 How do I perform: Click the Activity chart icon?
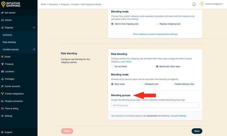pyautogui.click(x=2, y=20)
